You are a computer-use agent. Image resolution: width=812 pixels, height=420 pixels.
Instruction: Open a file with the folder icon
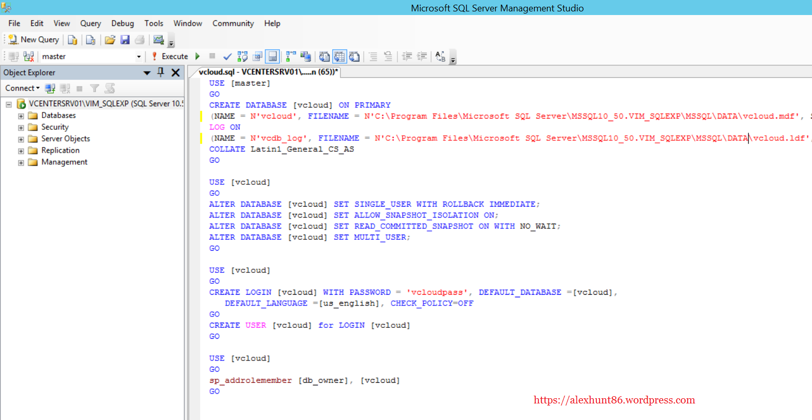tap(110, 40)
